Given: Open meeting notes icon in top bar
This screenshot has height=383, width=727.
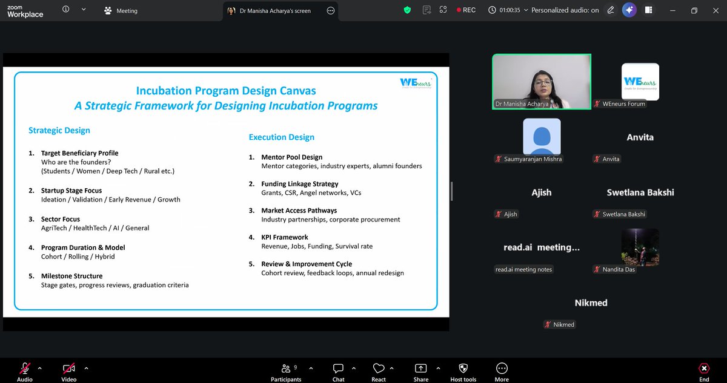Looking at the screenshot, I should (428, 10).
